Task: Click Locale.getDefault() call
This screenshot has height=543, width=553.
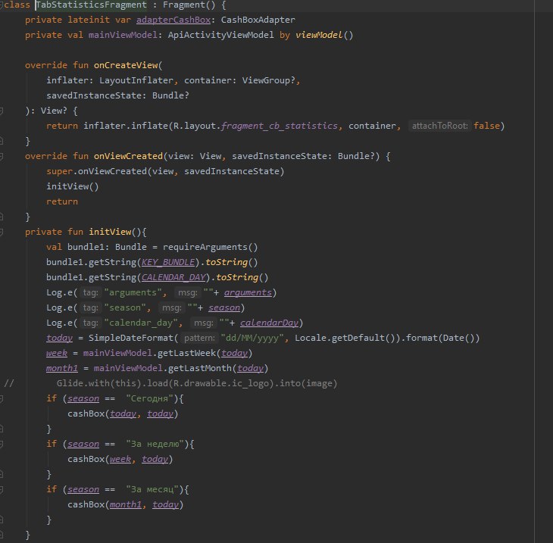Action: click(345, 338)
